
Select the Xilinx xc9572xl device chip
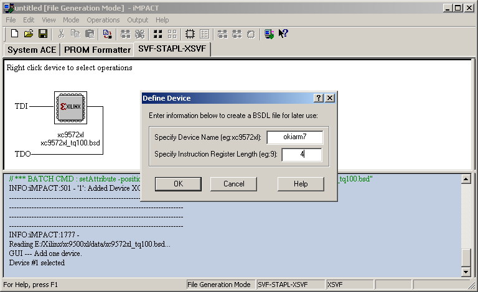tap(71, 107)
